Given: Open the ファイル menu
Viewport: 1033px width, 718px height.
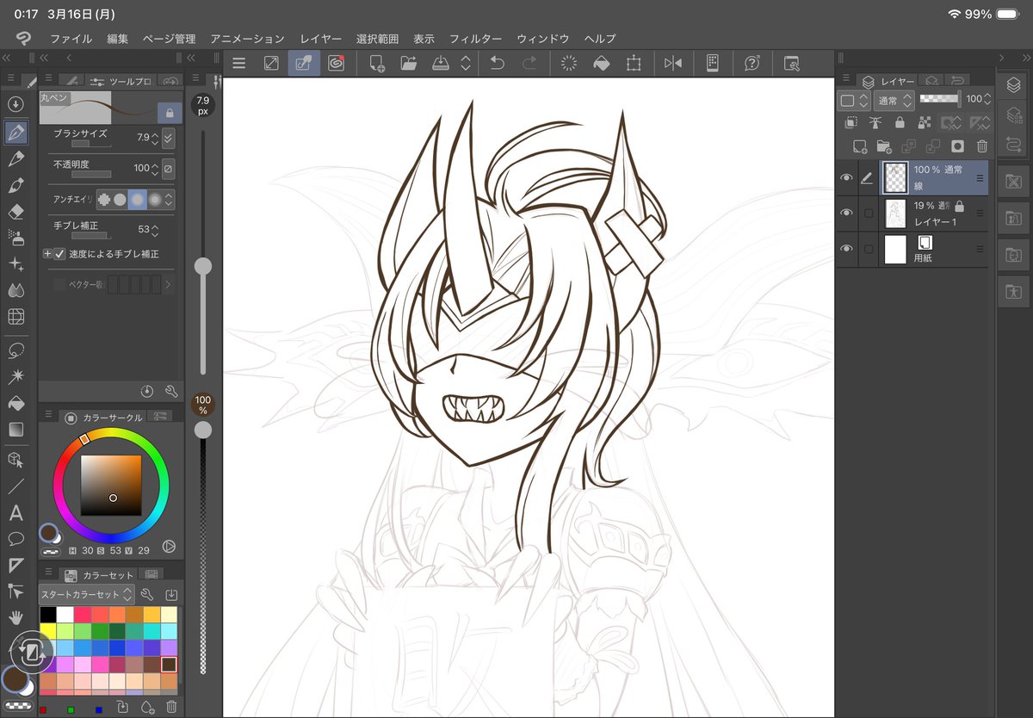Looking at the screenshot, I should [71, 39].
